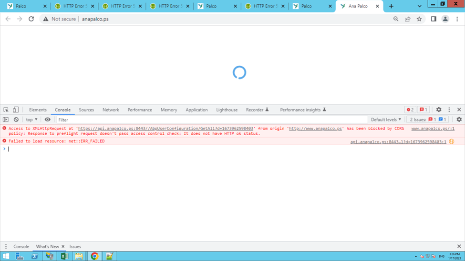
Task: Open a new browser tab
Action: click(391, 6)
